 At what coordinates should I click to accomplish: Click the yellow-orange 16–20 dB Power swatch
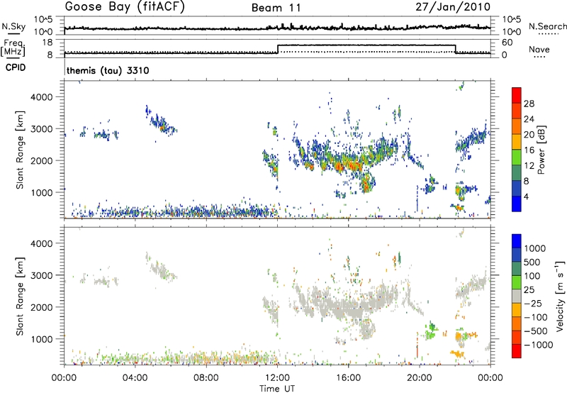[517, 142]
